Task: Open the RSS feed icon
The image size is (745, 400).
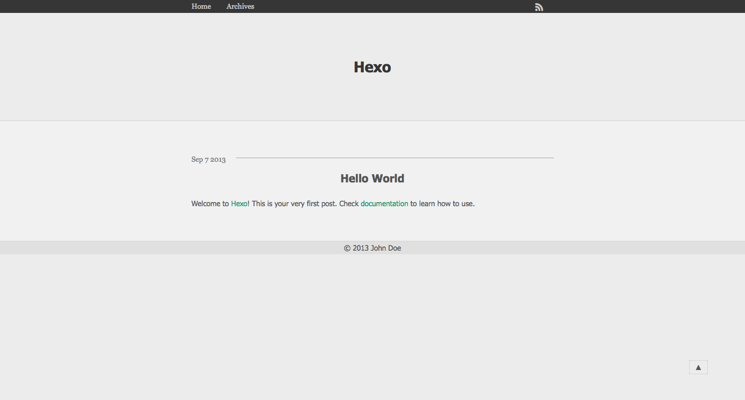Action: click(x=539, y=7)
